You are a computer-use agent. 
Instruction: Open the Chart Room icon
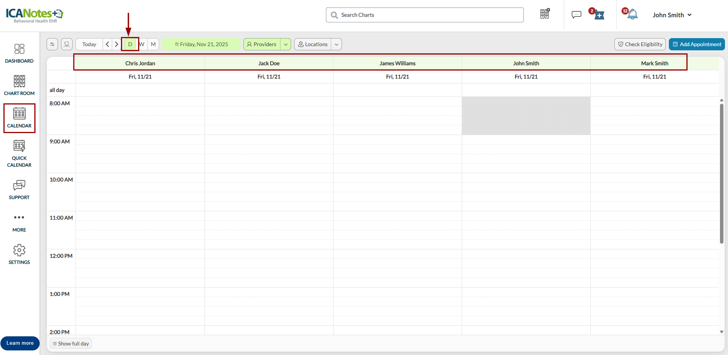click(19, 81)
